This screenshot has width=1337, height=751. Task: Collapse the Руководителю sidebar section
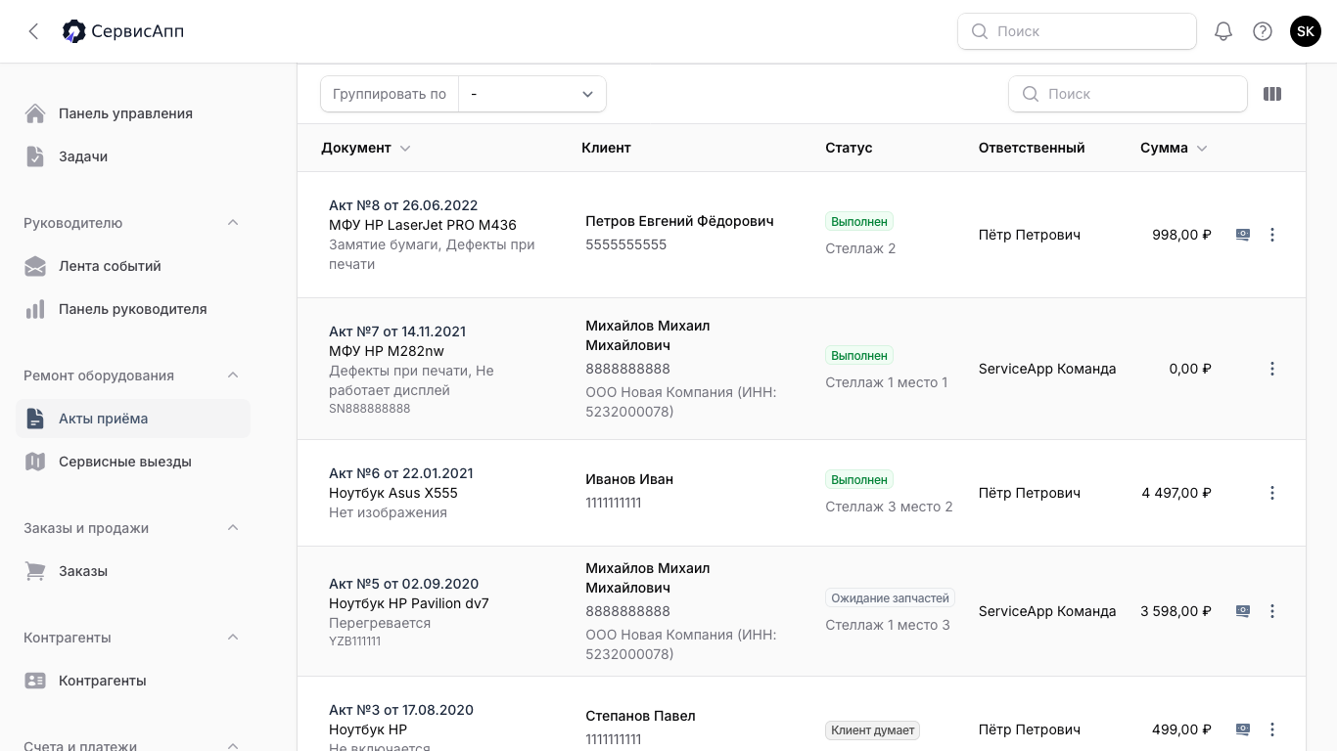pos(233,223)
